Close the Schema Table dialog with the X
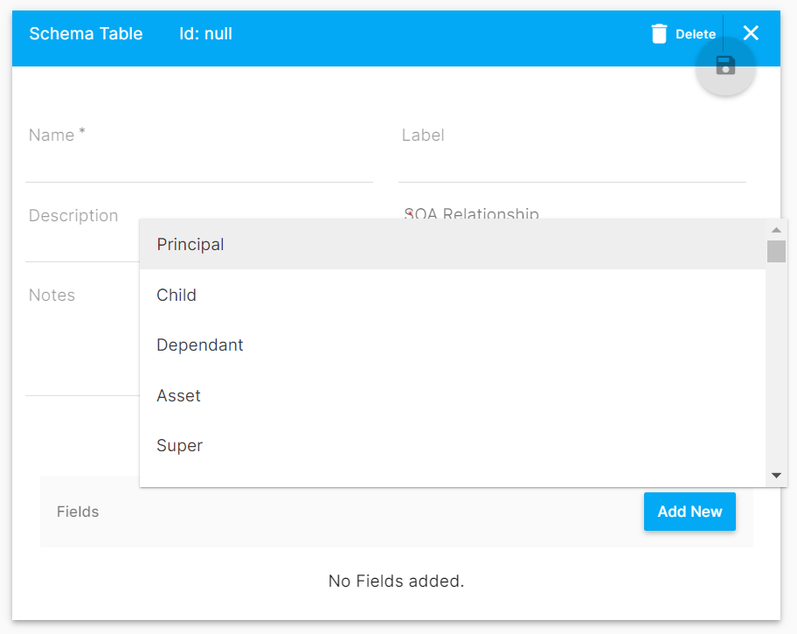The image size is (797, 634). coord(750,33)
